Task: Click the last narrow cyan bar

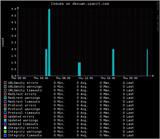Action: point(147,62)
